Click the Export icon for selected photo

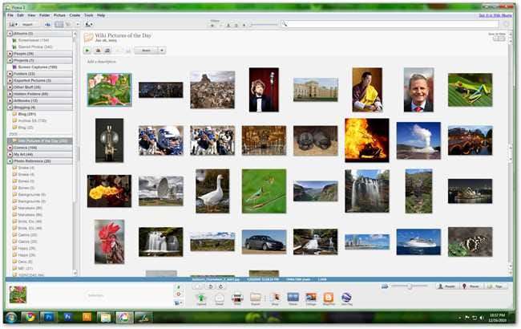[256, 297]
